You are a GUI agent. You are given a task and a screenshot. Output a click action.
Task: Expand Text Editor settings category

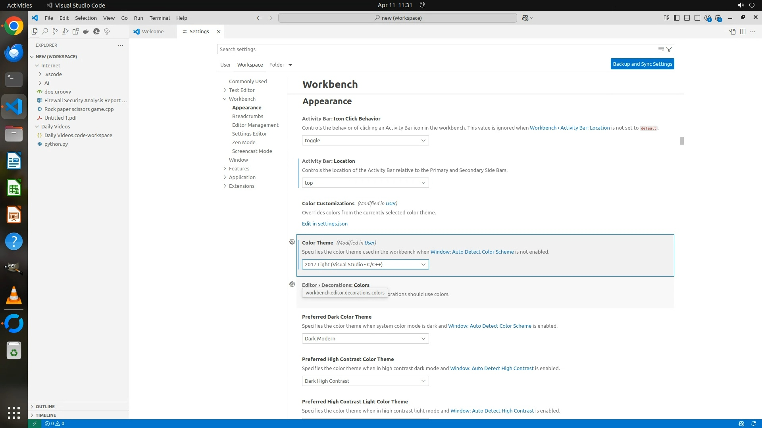[x=241, y=90]
